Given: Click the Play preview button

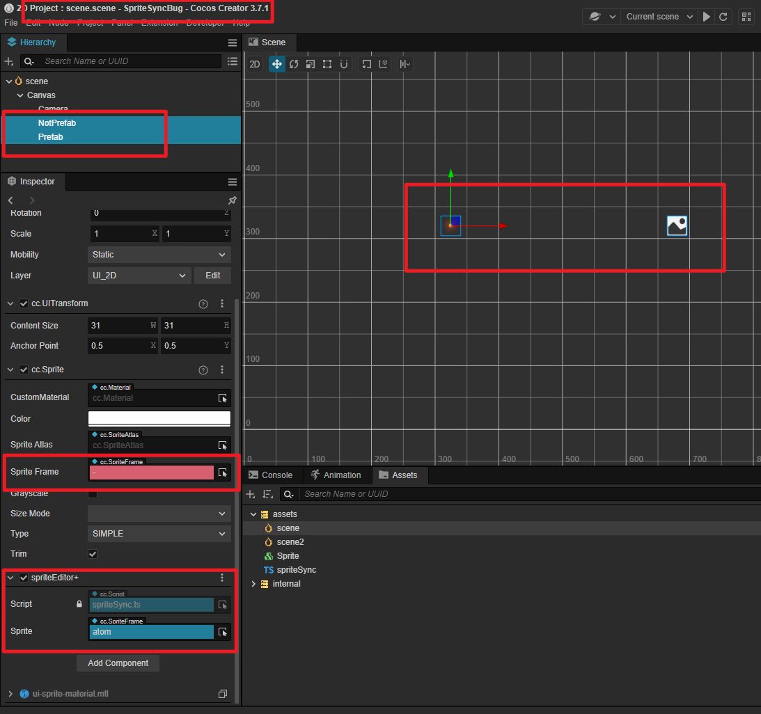Looking at the screenshot, I should [x=707, y=17].
